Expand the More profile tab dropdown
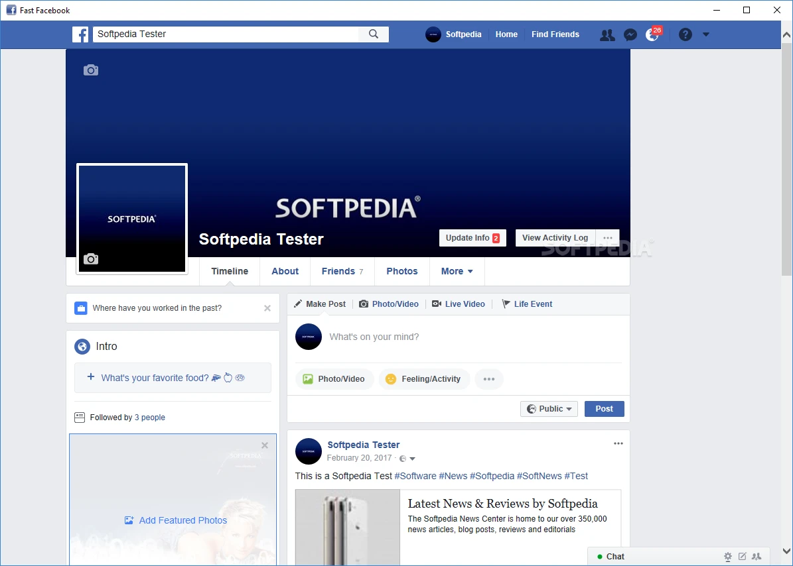The width and height of the screenshot is (793, 566). click(x=457, y=271)
